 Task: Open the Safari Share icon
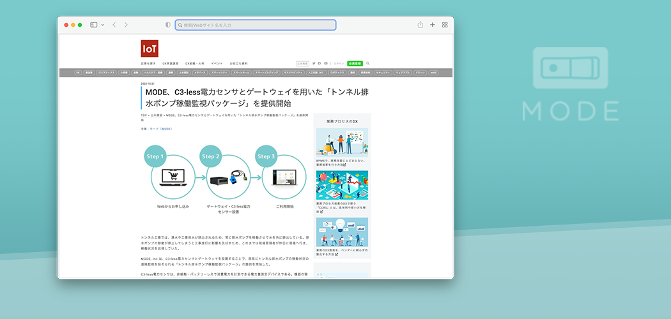(420, 25)
